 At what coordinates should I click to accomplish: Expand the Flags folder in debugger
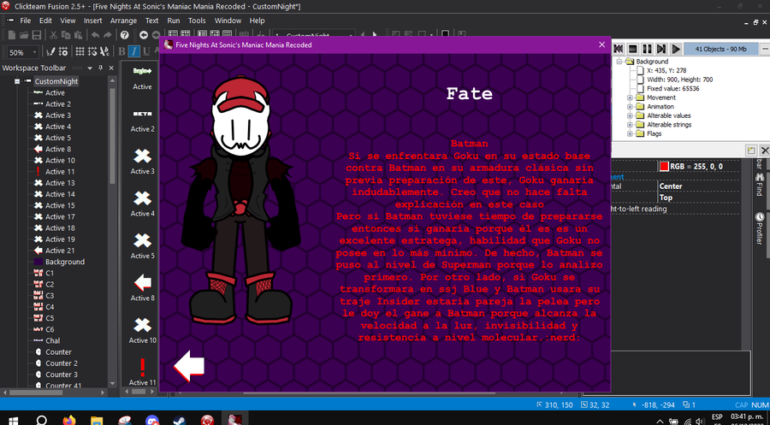tap(630, 133)
